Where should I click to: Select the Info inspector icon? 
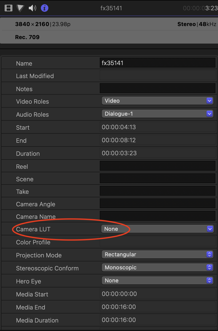[45, 8]
